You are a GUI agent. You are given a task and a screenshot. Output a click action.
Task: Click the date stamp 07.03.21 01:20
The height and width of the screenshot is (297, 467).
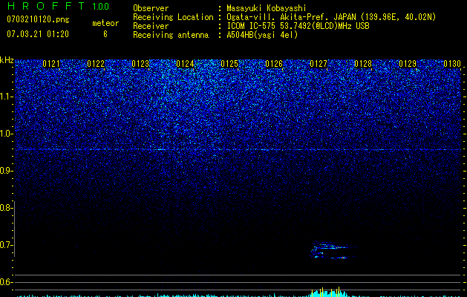coord(38,34)
